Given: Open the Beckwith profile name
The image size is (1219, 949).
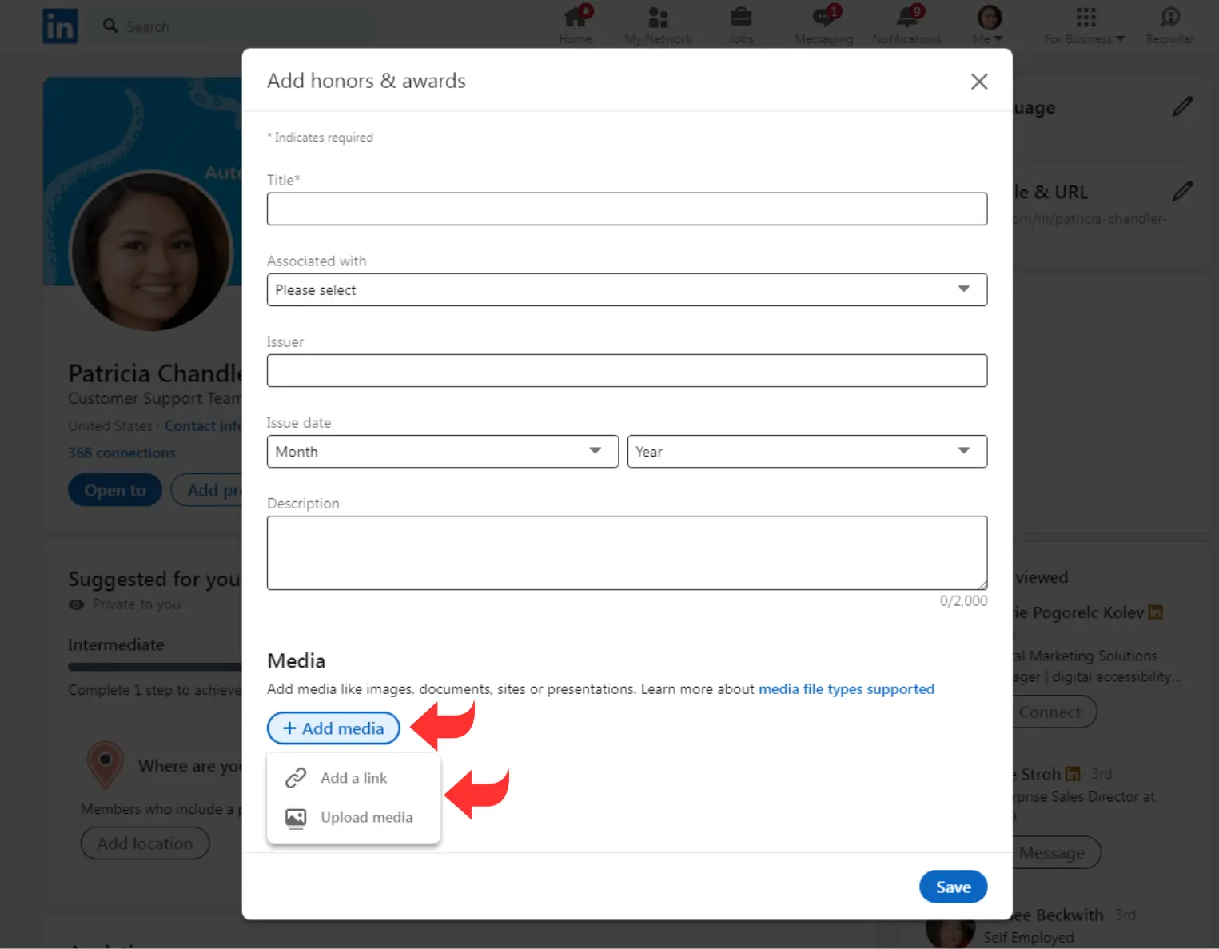Looking at the screenshot, I should (x=1058, y=915).
